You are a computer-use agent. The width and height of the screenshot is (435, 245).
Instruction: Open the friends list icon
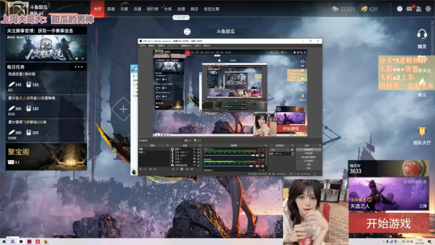click(419, 9)
